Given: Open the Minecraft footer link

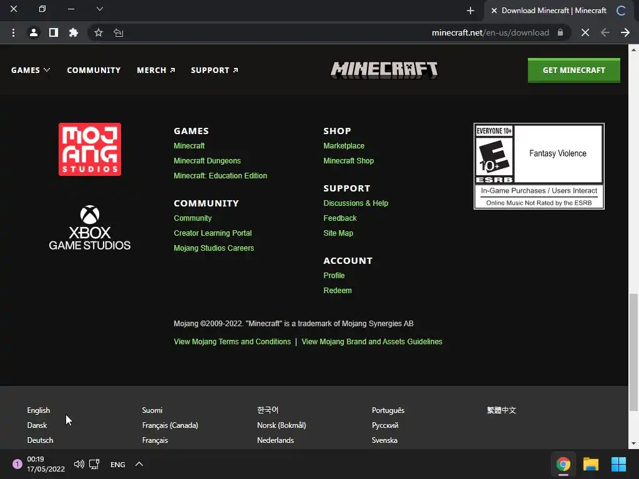Looking at the screenshot, I should pos(189,146).
